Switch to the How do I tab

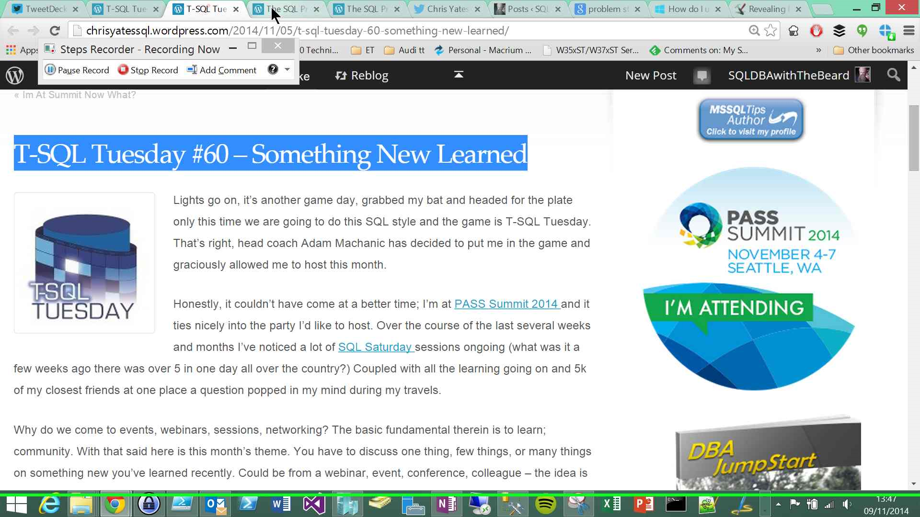pos(688,9)
